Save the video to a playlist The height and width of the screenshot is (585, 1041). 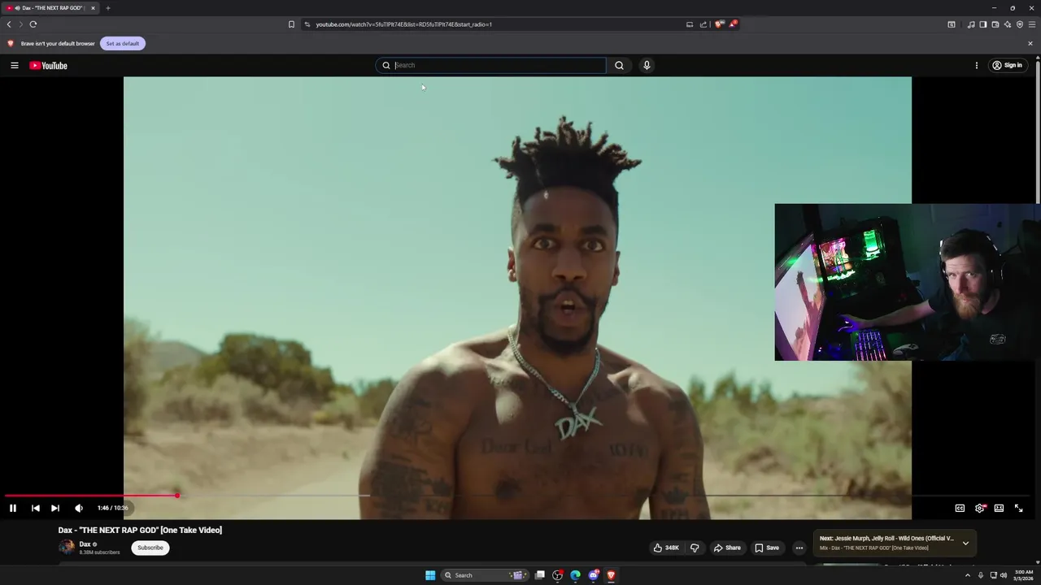(x=767, y=548)
